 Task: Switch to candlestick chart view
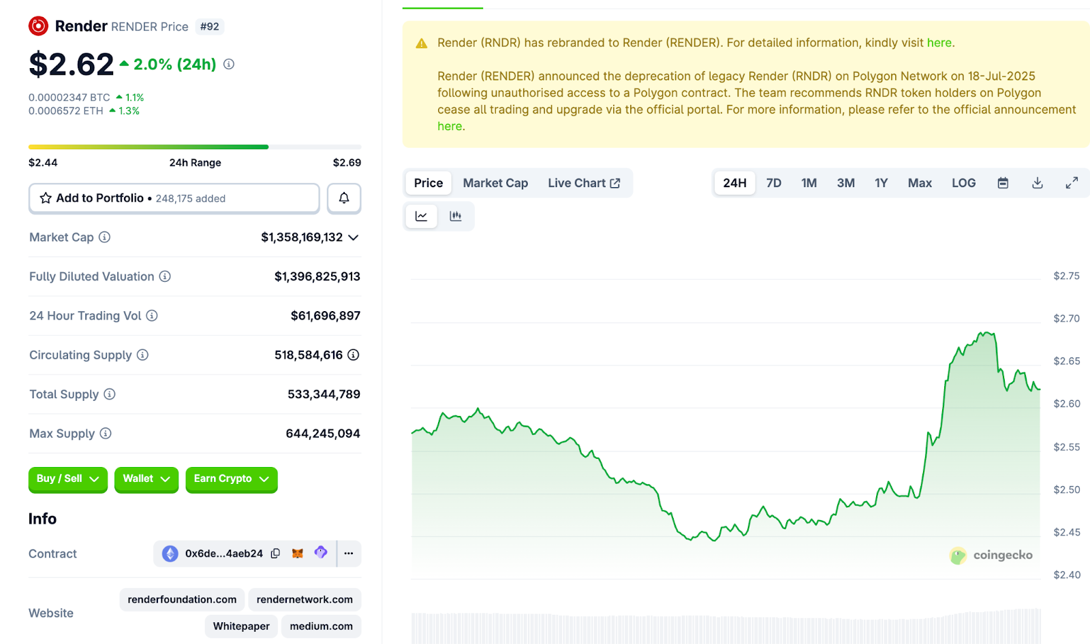point(456,216)
